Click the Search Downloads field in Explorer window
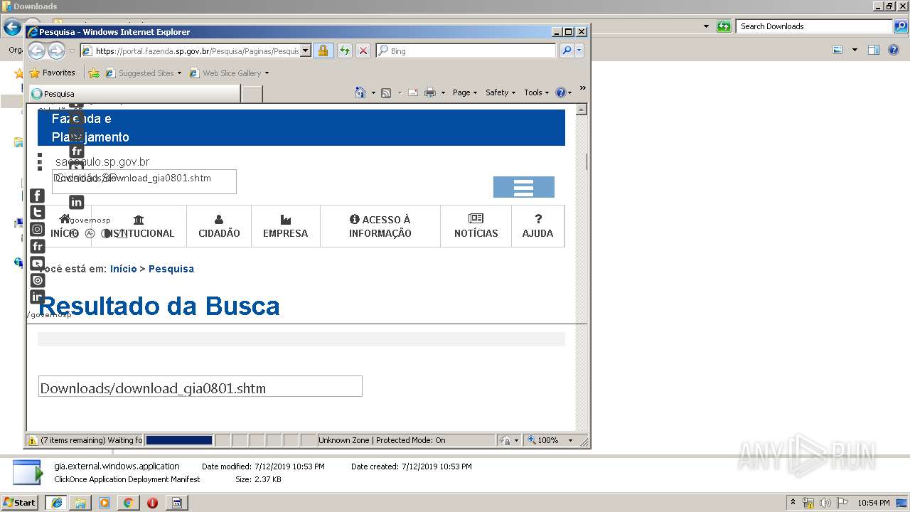Screen dimensions: 910x512 pos(815,26)
